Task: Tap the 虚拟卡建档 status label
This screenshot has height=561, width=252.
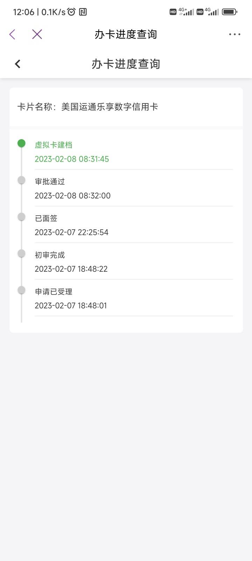Action: pyautogui.click(x=54, y=145)
